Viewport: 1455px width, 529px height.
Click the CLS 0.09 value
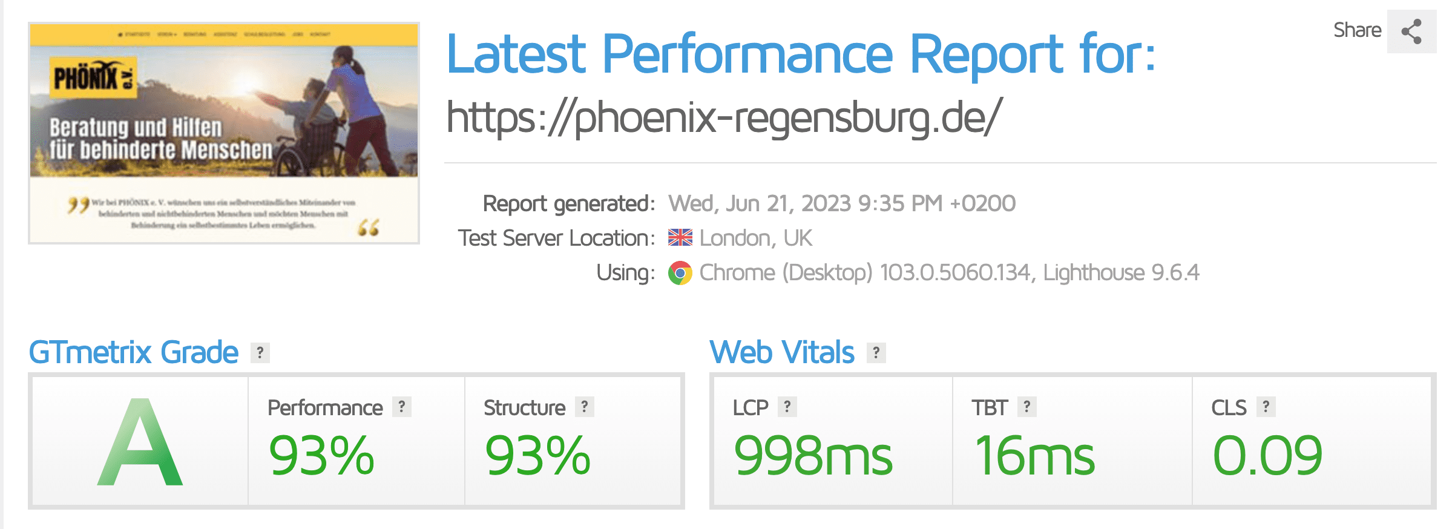tap(1267, 456)
